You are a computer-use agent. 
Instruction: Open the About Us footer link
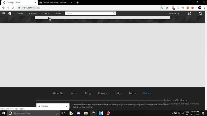58,93
